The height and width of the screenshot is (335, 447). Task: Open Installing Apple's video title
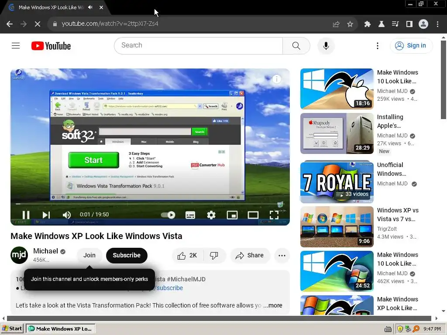click(390, 121)
